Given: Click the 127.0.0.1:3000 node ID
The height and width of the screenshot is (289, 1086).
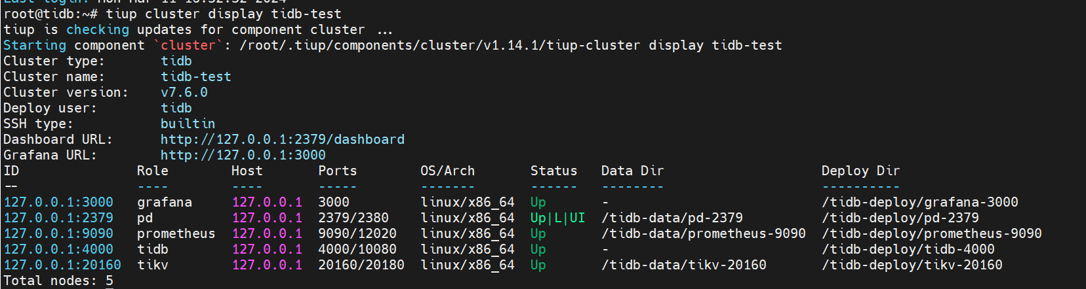Looking at the screenshot, I should [58, 202].
